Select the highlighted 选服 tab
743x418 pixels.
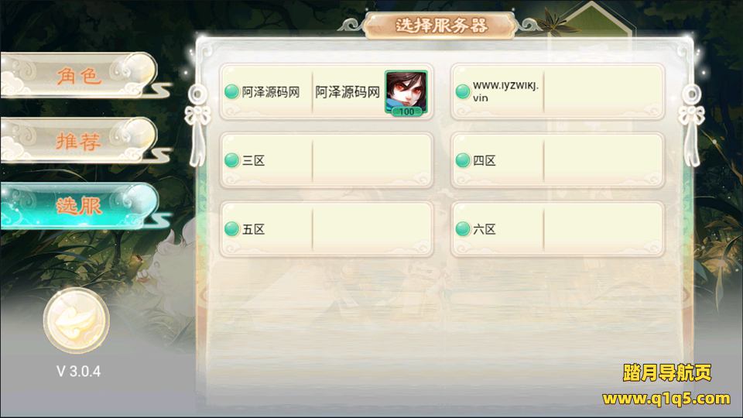[x=79, y=206]
